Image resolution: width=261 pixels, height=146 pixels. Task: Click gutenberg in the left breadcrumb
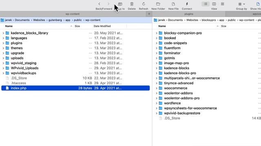click(x=55, y=20)
